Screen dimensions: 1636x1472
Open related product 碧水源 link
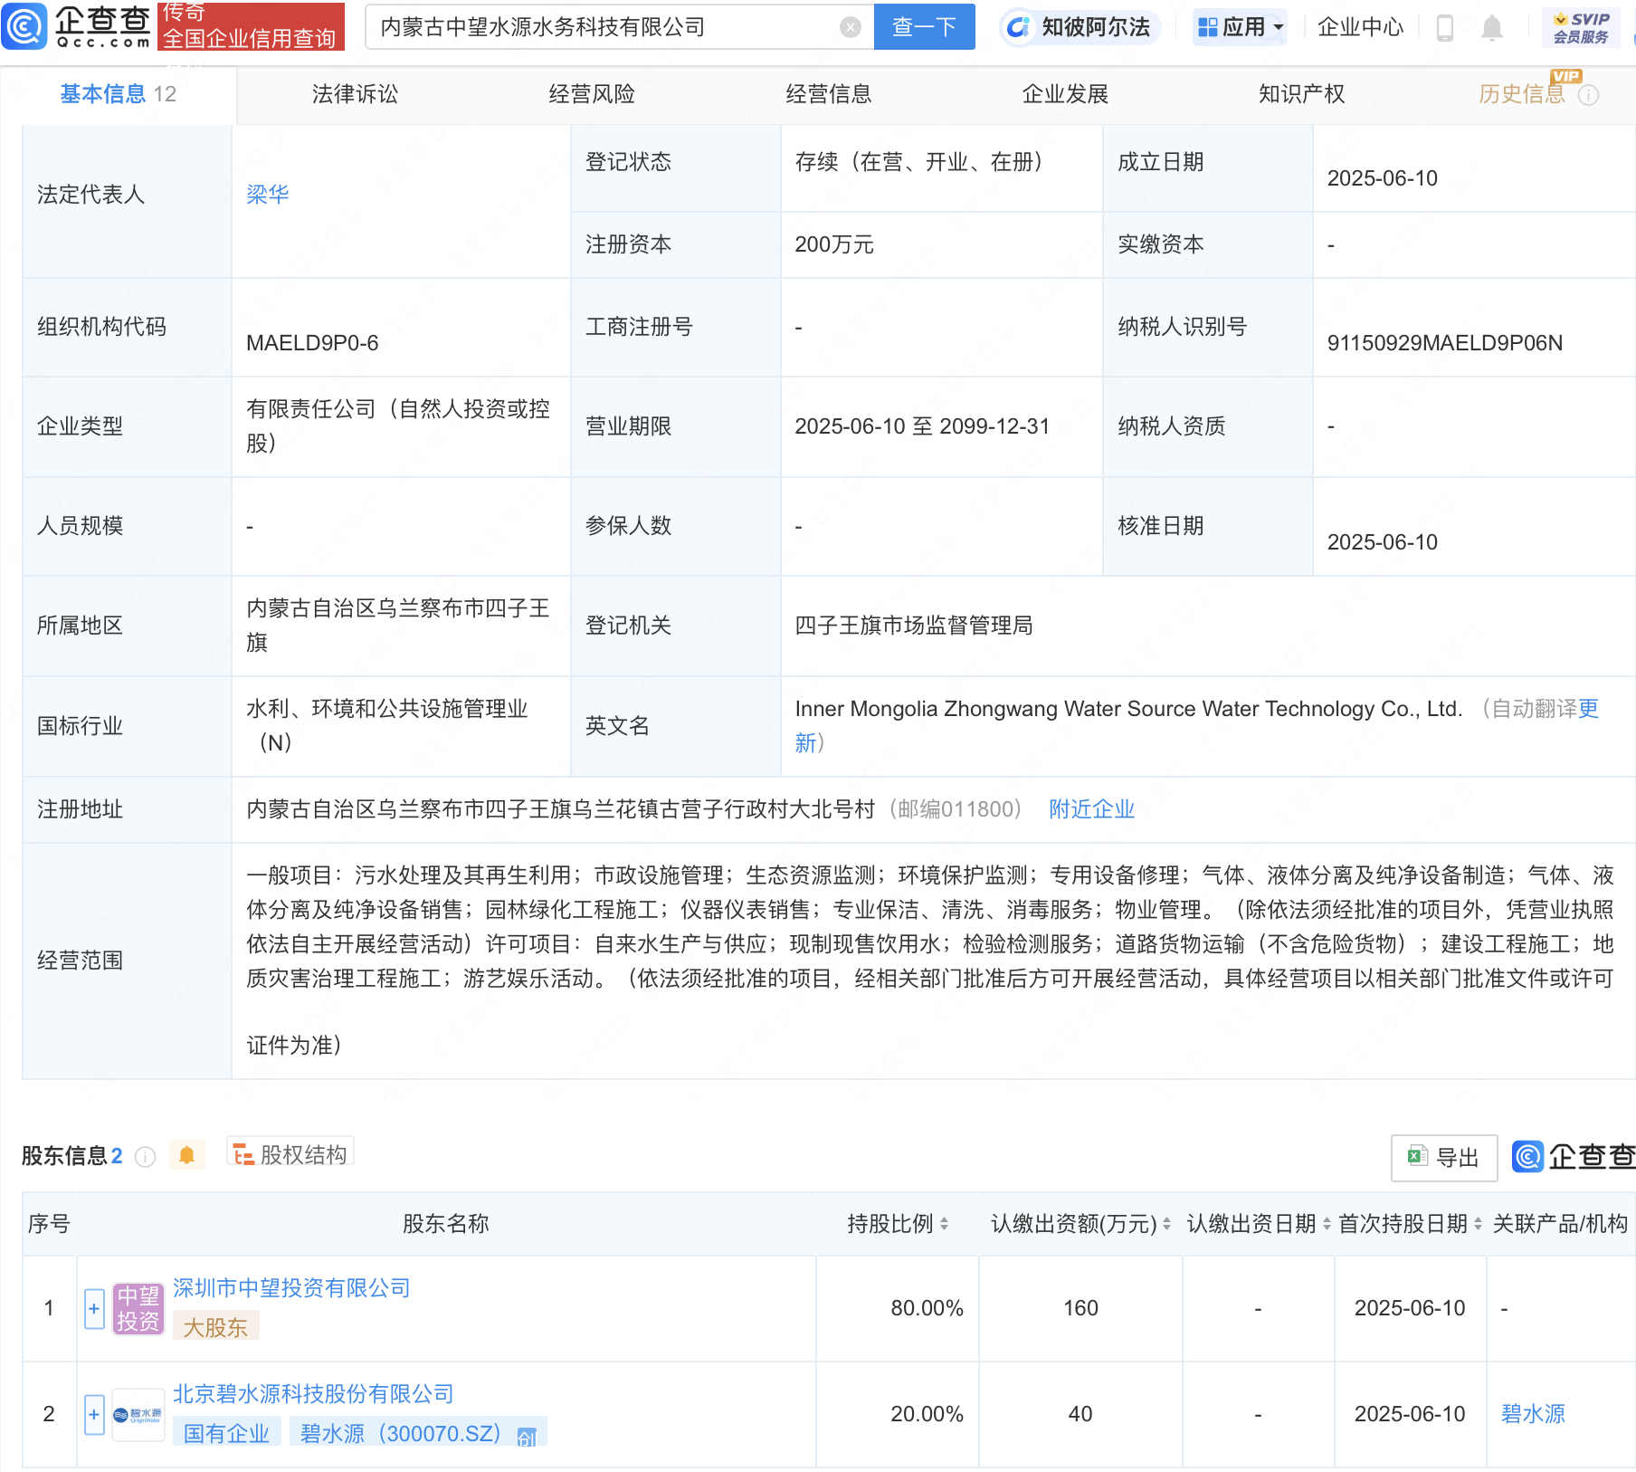tap(1533, 1414)
